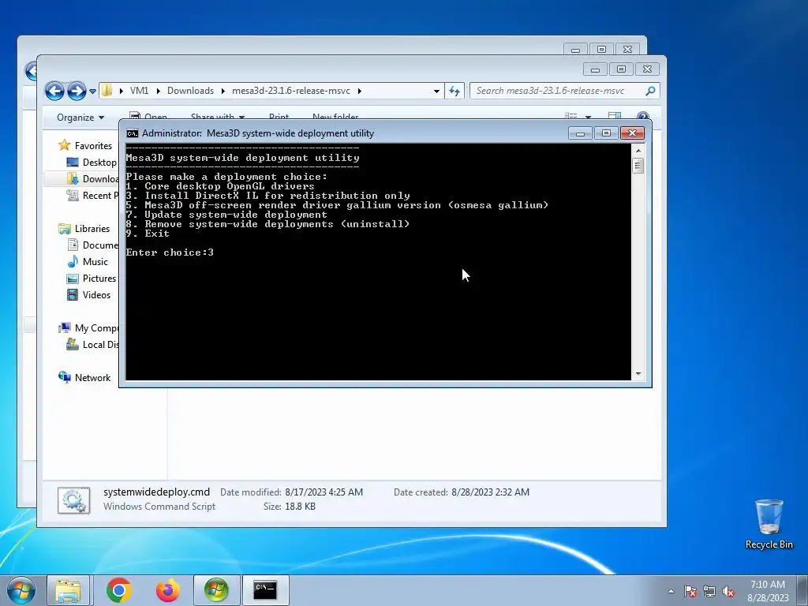Open the network tray icon
808x606 pixels.
(x=709, y=591)
